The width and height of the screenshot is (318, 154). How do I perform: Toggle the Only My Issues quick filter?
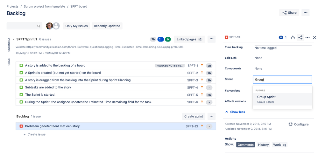[76, 26]
